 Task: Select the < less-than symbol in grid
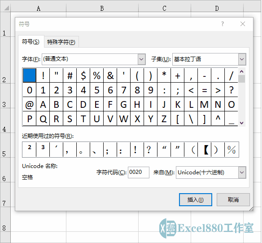pyautogui.click(x=191, y=90)
